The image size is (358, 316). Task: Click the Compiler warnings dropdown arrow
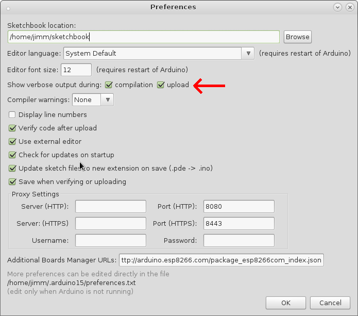pyautogui.click(x=108, y=100)
